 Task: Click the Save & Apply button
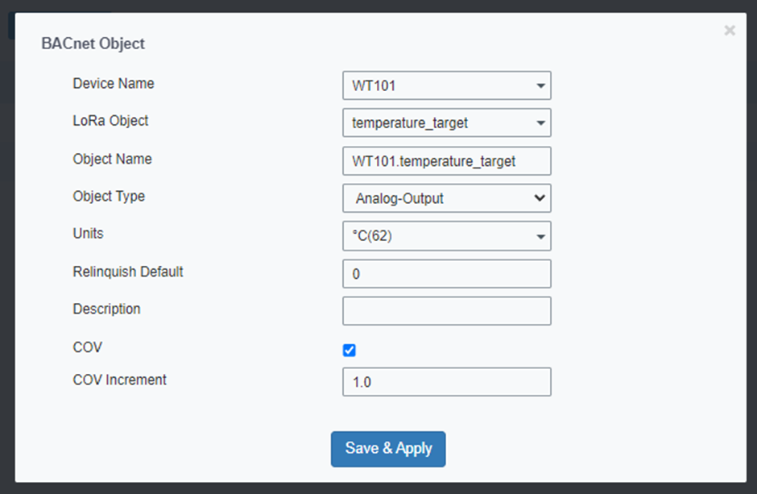click(x=388, y=449)
